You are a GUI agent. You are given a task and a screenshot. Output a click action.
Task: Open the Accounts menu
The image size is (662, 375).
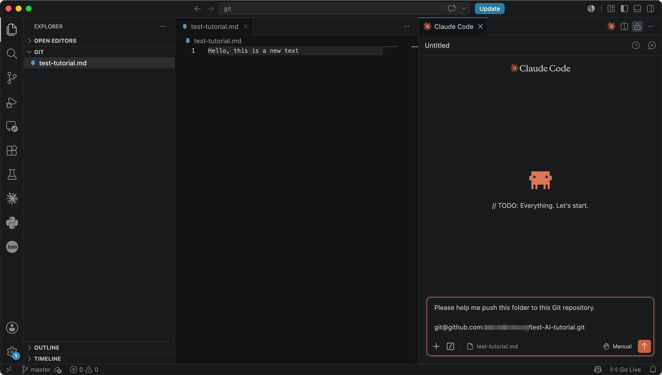(x=12, y=328)
